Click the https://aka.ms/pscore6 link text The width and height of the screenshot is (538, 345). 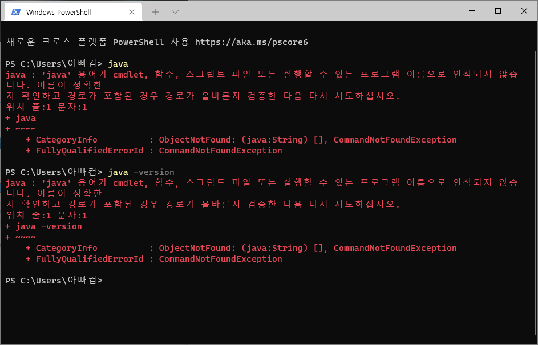coord(252,42)
